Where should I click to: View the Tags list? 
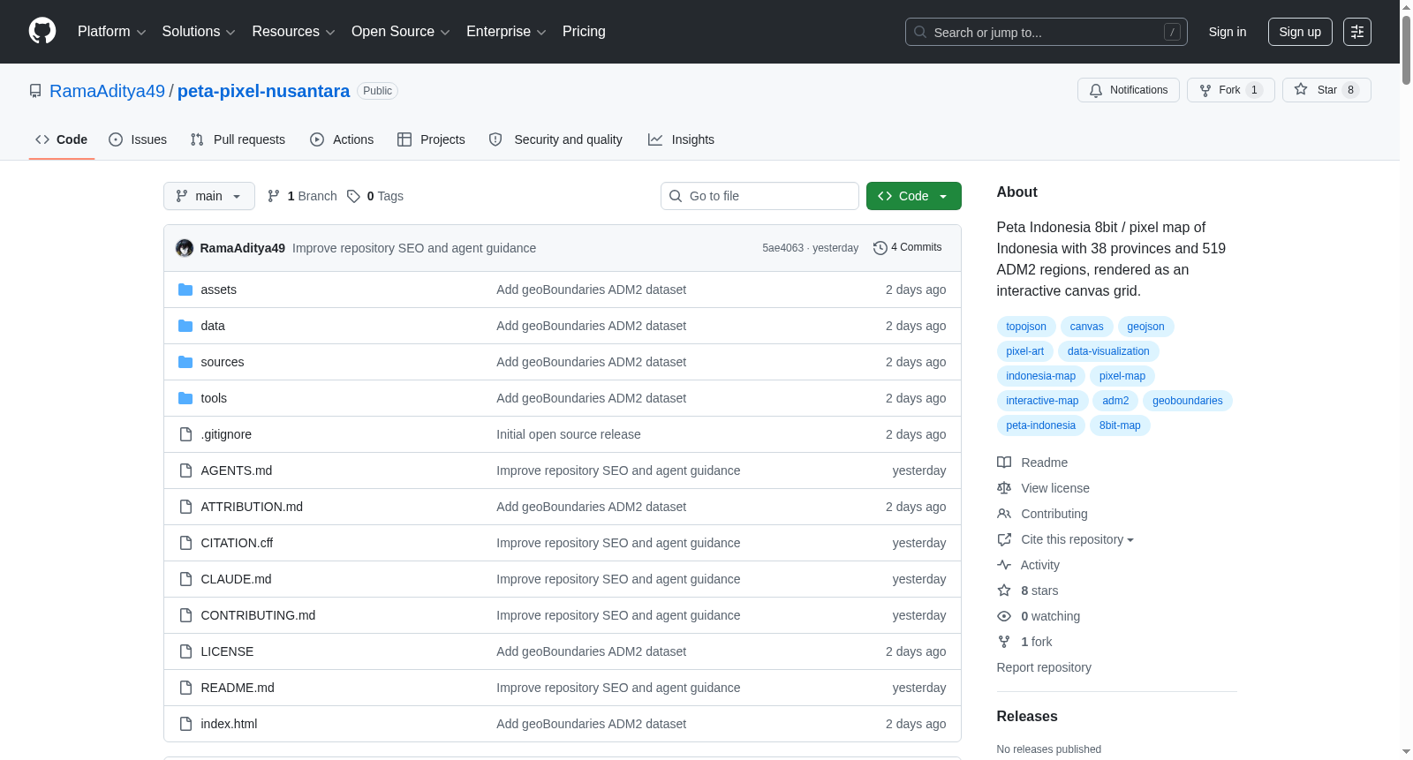click(x=375, y=196)
